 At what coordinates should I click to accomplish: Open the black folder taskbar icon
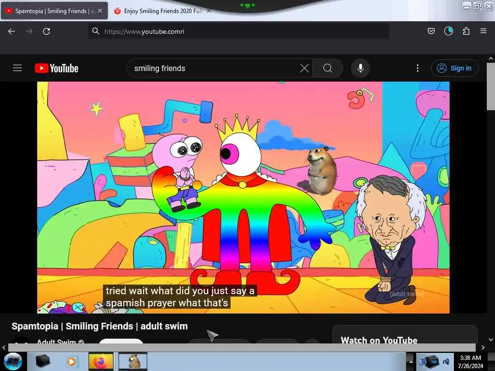tap(43, 361)
